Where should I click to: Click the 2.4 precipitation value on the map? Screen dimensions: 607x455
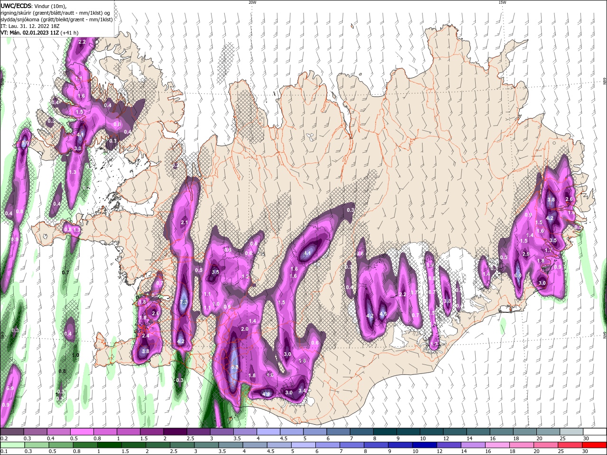(146, 336)
